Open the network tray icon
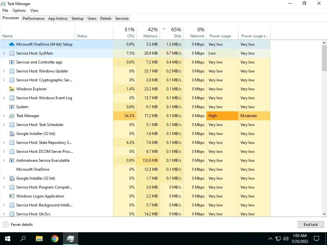Image resolution: width=327 pixels, height=245 pixels. (x=278, y=239)
